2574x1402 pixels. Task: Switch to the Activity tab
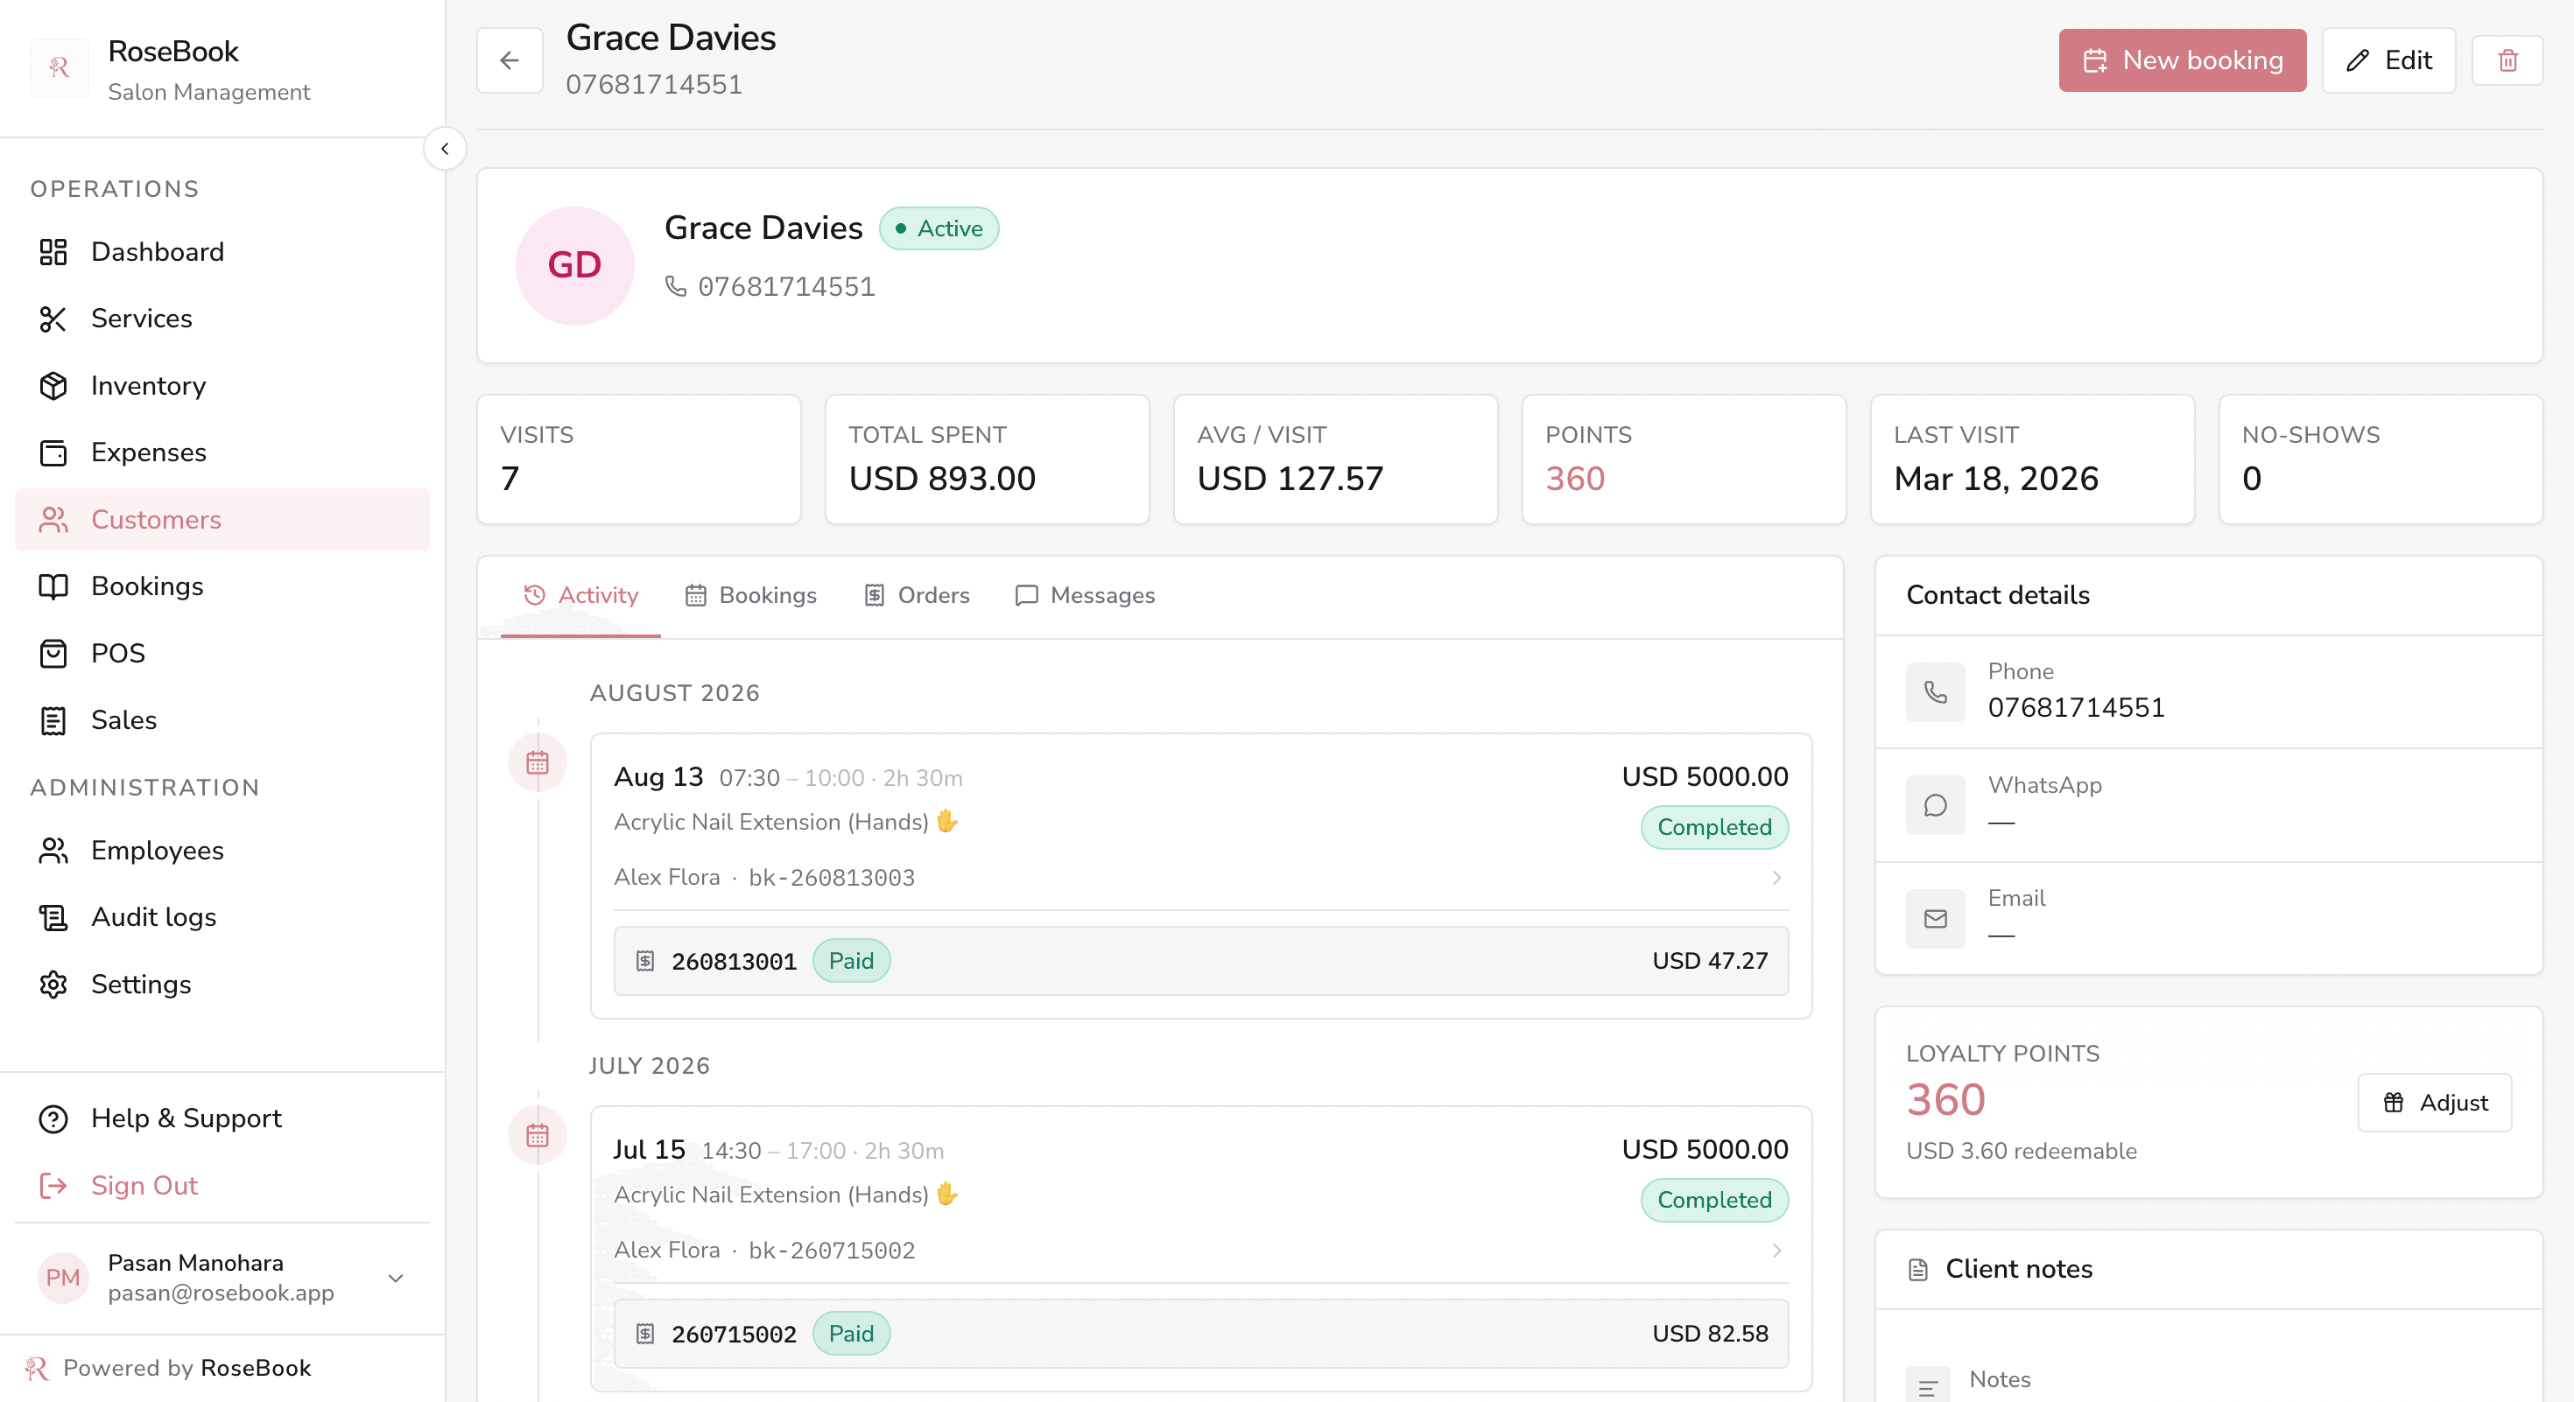coord(580,595)
